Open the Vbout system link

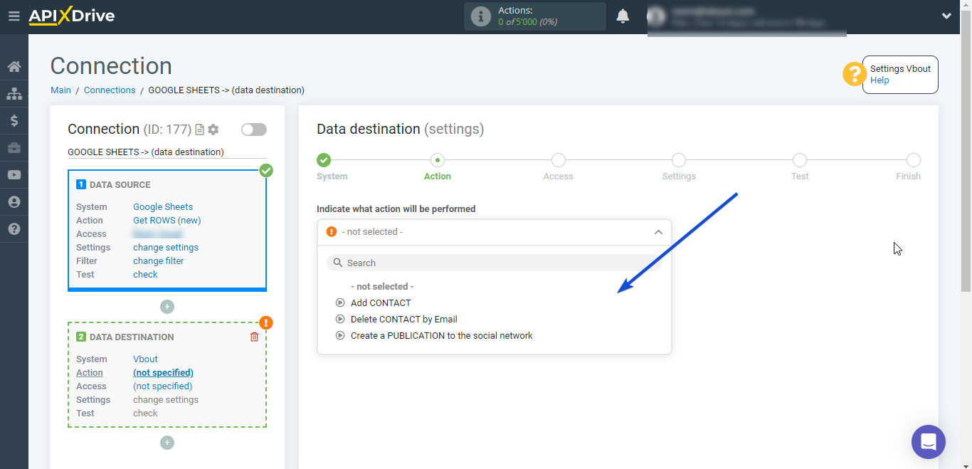(145, 359)
